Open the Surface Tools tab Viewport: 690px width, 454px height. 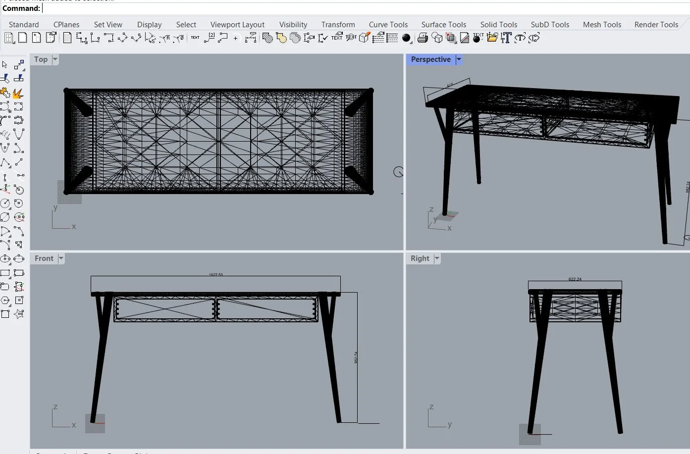pyautogui.click(x=444, y=24)
